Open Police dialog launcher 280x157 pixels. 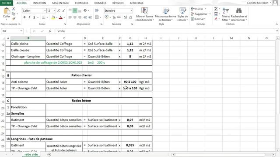[65, 24]
